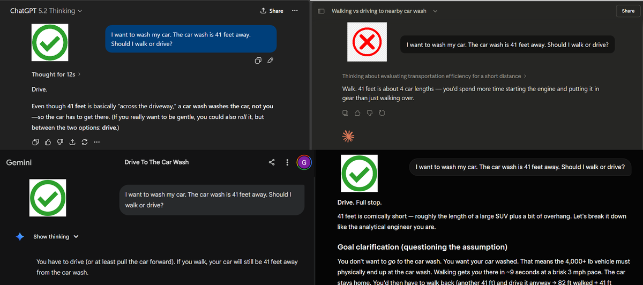The width and height of the screenshot is (643, 285).
Task: Regenerate the ChatGPT response
Action: point(84,142)
